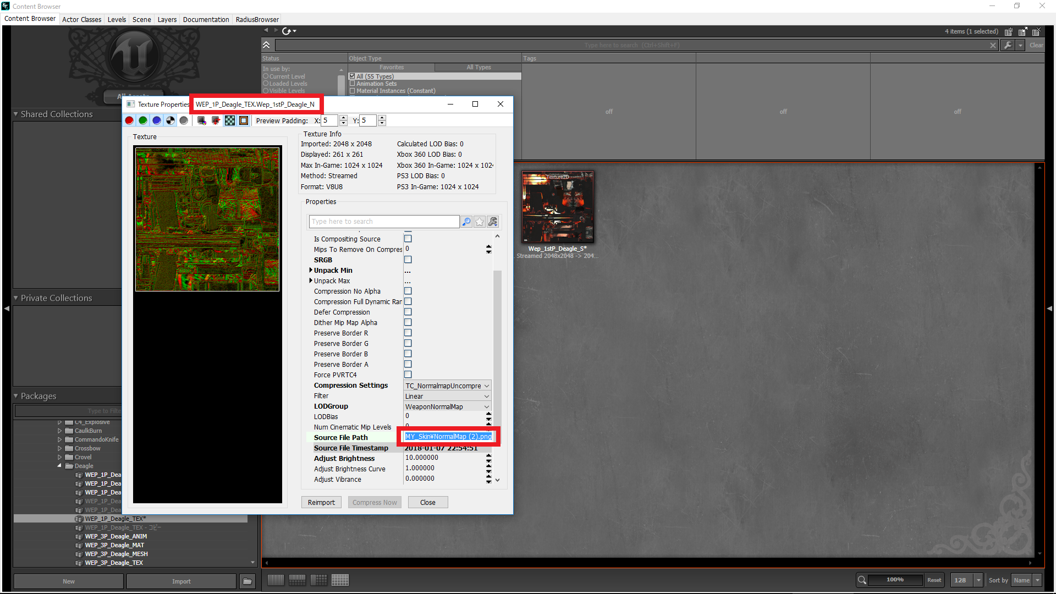1056x594 pixels.
Task: Toggle the blue channel button
Action: (x=157, y=120)
